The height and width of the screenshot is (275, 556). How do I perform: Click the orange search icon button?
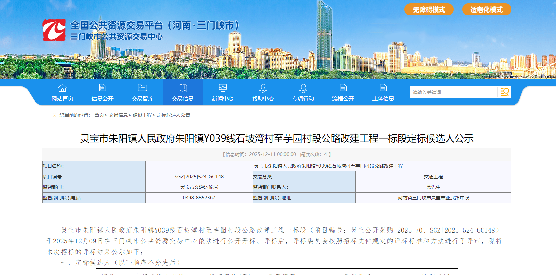click(504, 92)
